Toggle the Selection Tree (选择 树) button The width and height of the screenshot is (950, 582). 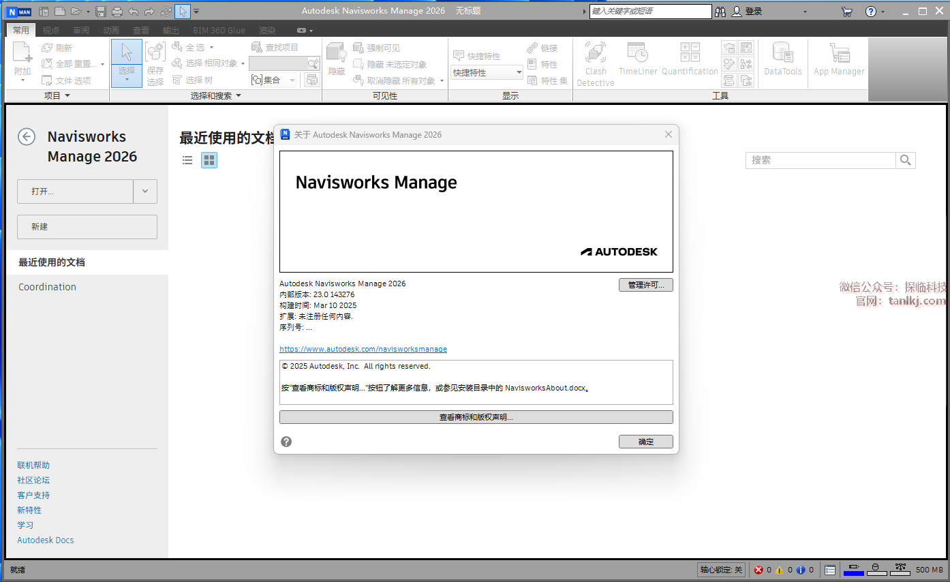(192, 80)
